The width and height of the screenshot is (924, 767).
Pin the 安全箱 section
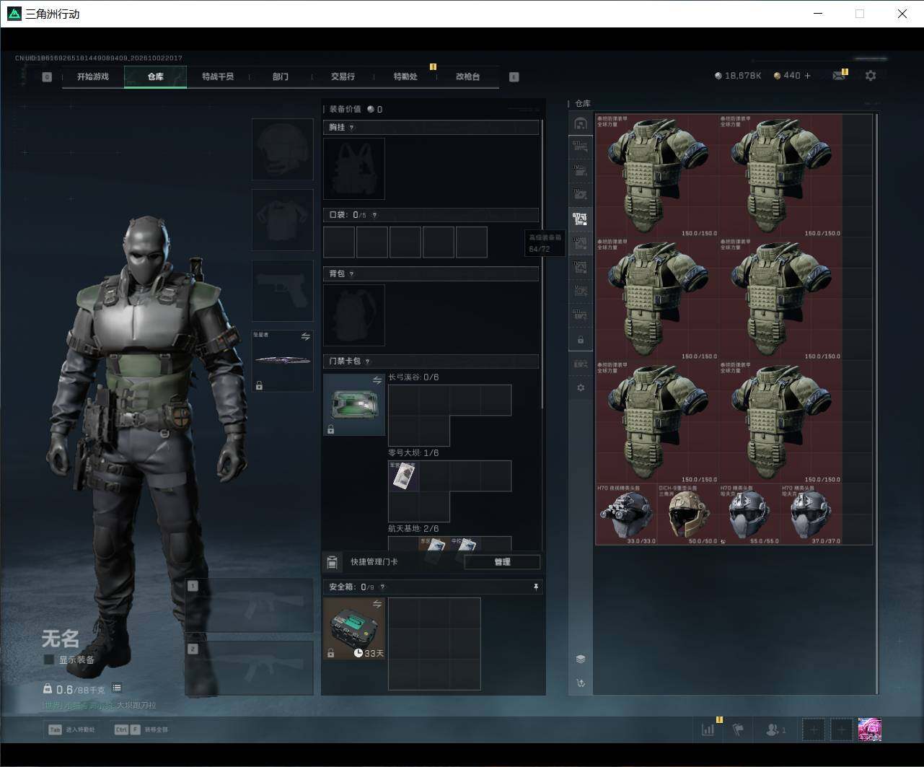pos(536,587)
